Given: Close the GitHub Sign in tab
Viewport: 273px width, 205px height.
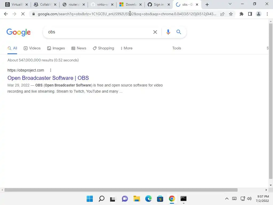Looking at the screenshot, I should pos(169,5).
